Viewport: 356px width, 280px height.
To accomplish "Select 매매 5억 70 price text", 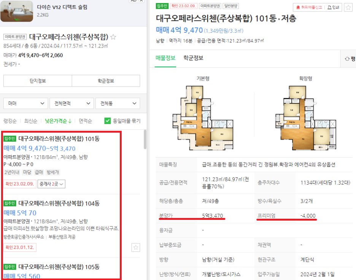I will [x=20, y=213].
